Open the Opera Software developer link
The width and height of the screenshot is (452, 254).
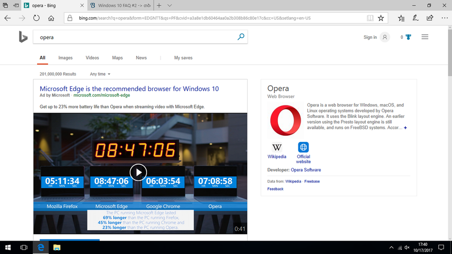[306, 170]
